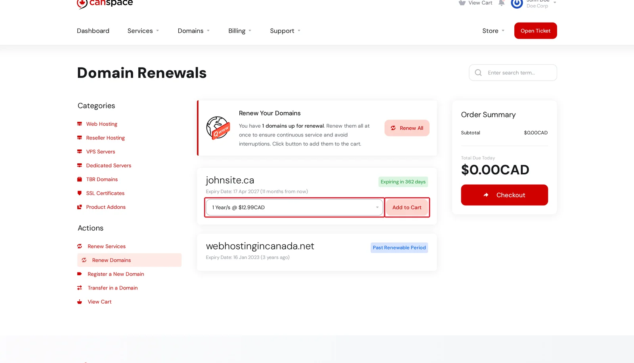The image size is (634, 363).
Task: Click the johnsite.ca domain name
Action: [x=230, y=180]
